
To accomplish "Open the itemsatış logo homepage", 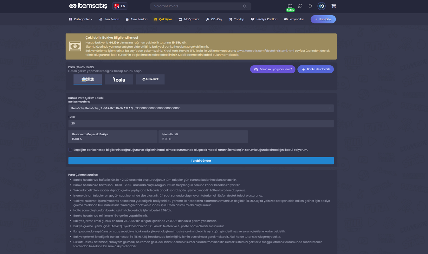I will 88,6.
